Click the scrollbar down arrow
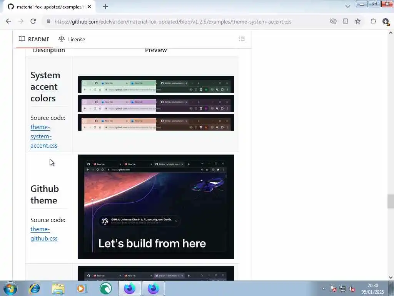The image size is (394, 296). 391,277
